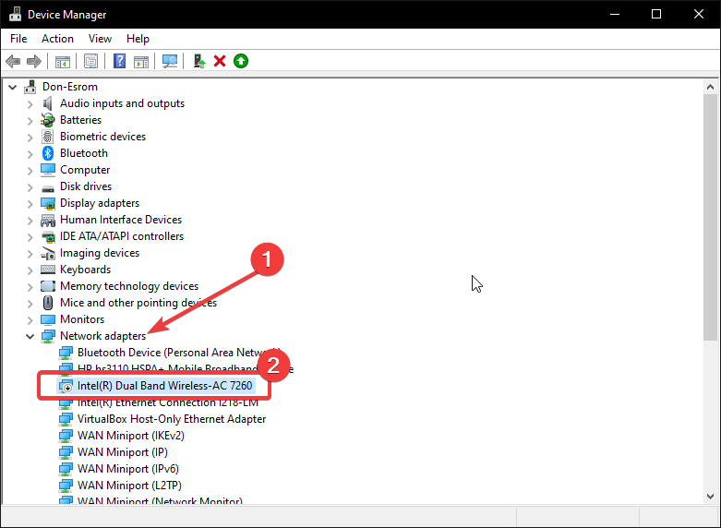The width and height of the screenshot is (721, 528).
Task: Collapse the Don-Esrom root node
Action: click(13, 87)
